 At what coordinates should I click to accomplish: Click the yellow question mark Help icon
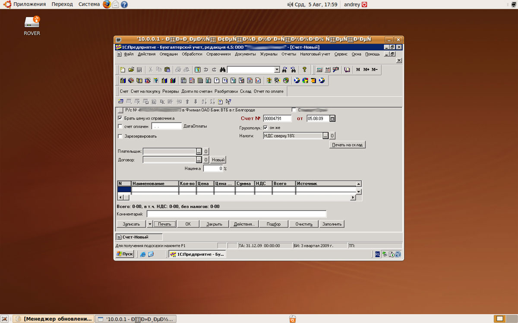304,70
